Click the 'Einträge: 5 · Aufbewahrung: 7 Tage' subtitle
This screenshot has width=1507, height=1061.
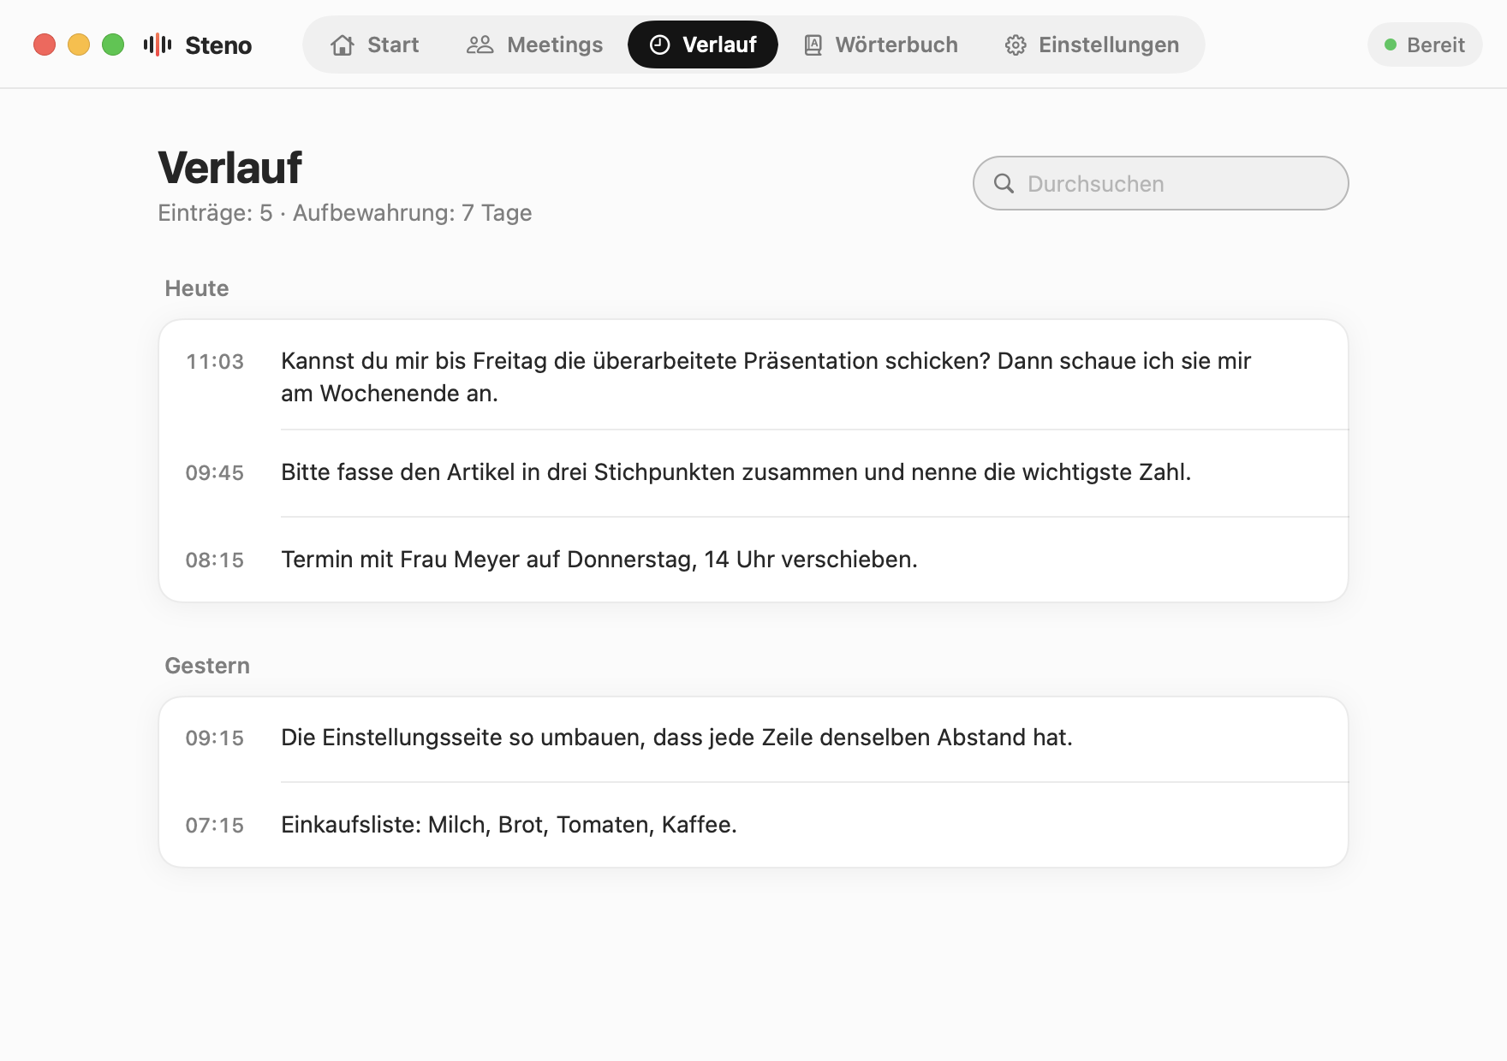click(345, 213)
